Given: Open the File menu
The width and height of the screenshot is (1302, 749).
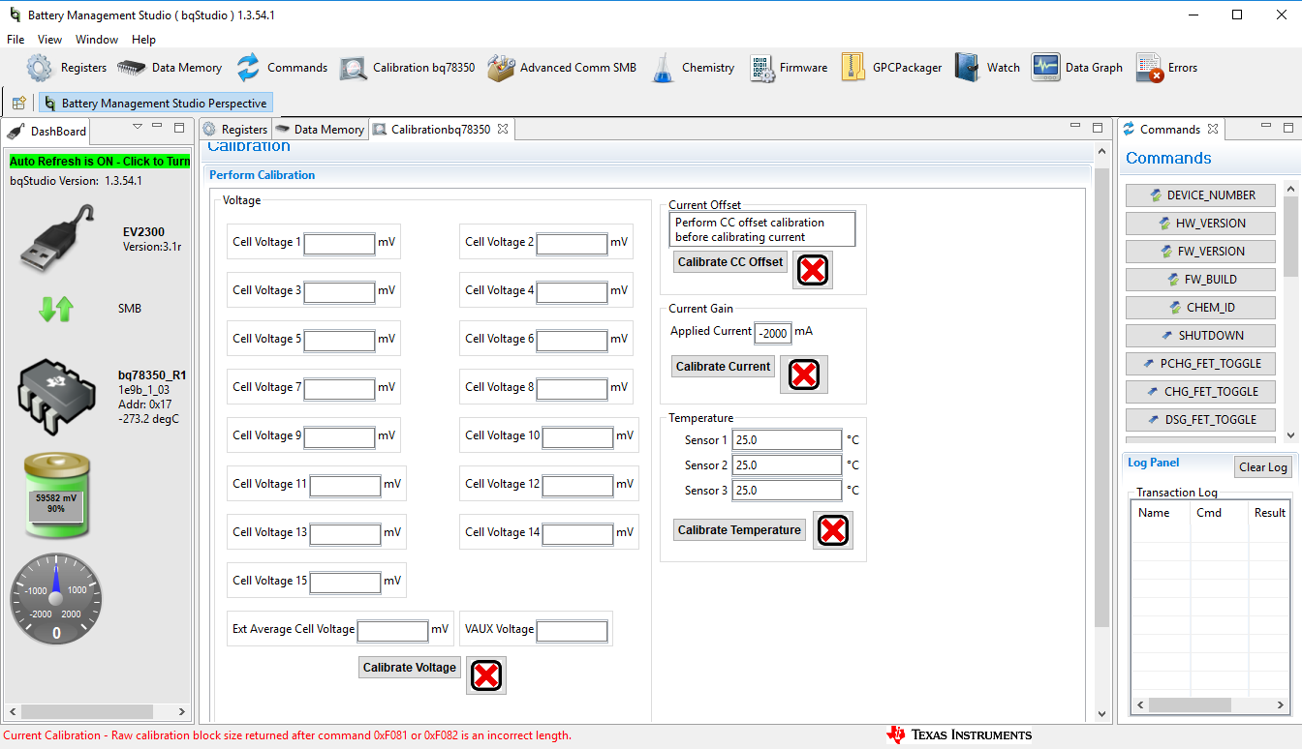Looking at the screenshot, I should (15, 40).
